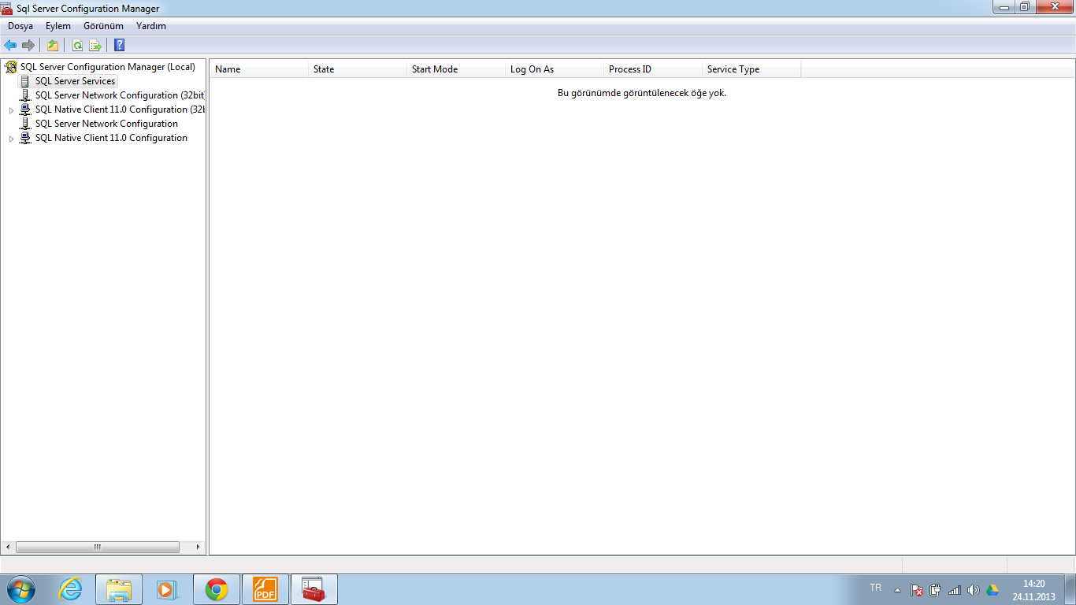Screen dimensions: 1076x605
Task: Click the tree pane scroll left arrow
Action: [x=8, y=547]
